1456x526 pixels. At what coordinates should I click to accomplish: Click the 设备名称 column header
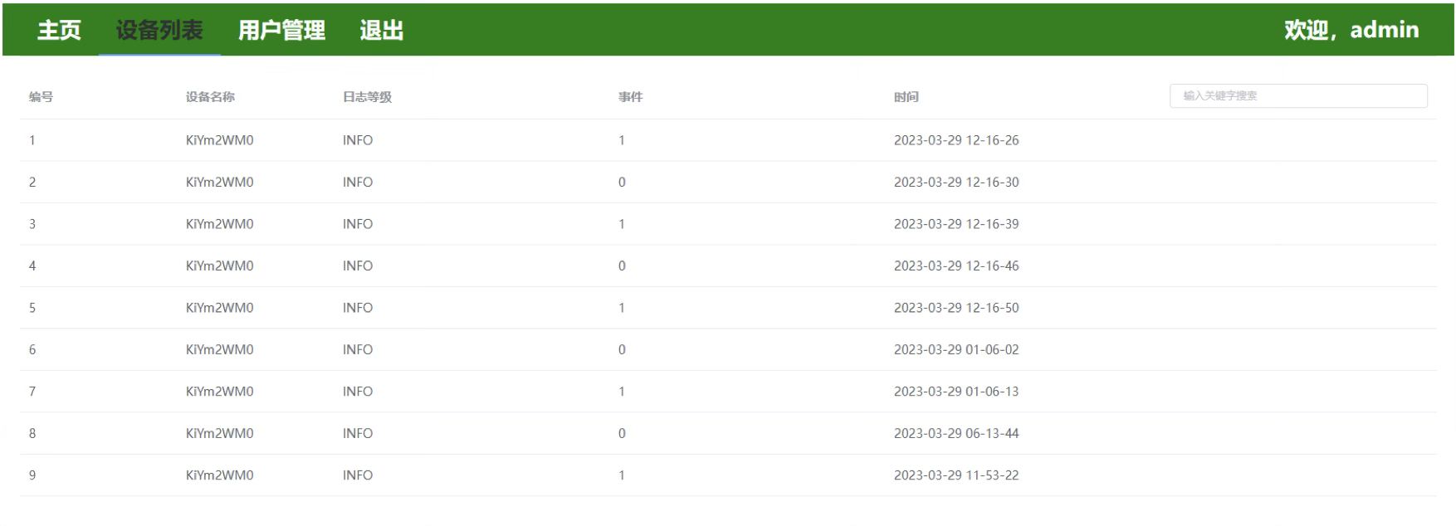210,97
